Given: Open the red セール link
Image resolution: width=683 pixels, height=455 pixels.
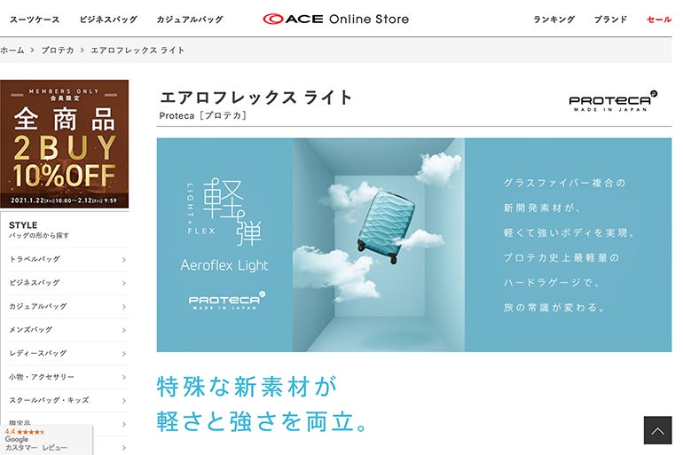Looking at the screenshot, I should coord(659,20).
